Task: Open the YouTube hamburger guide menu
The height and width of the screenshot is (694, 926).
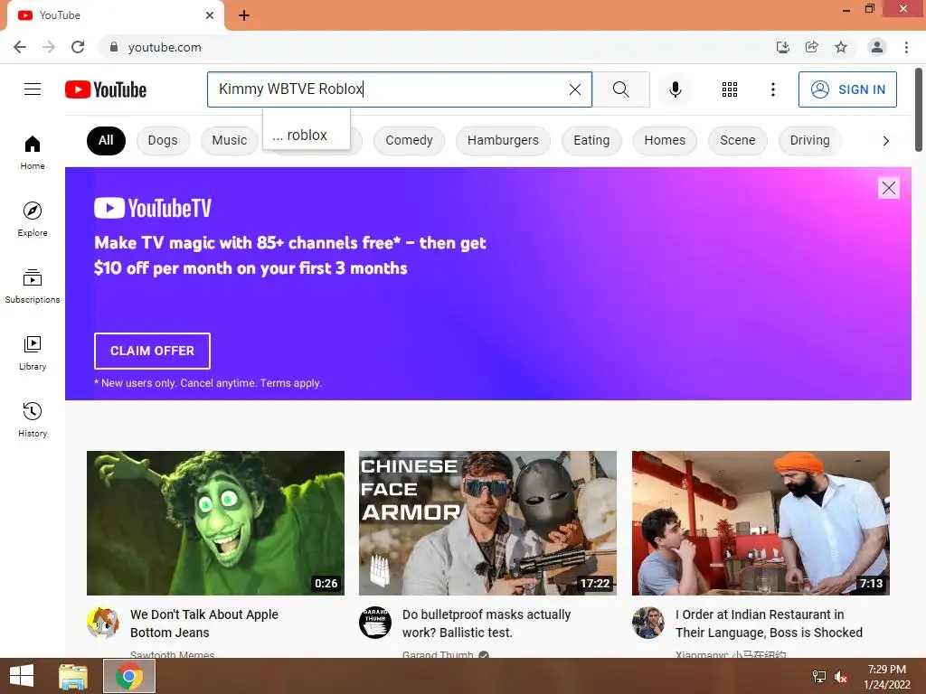Action: tap(33, 89)
